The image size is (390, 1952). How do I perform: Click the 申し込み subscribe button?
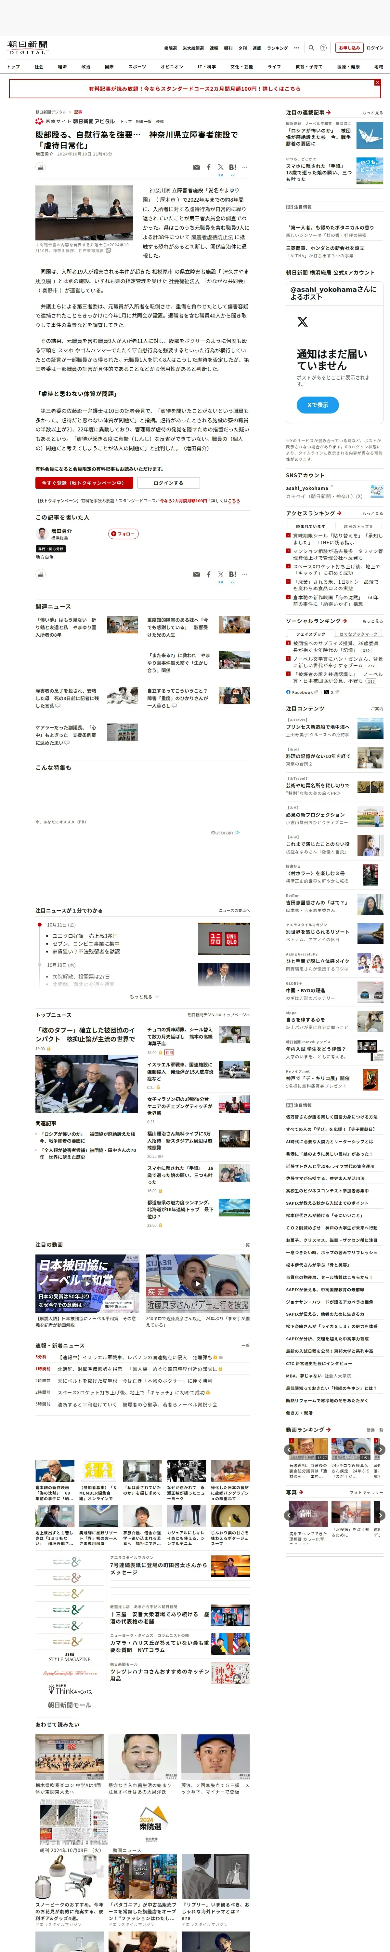pyautogui.click(x=349, y=48)
